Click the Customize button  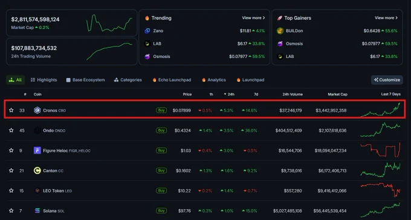tap(387, 80)
